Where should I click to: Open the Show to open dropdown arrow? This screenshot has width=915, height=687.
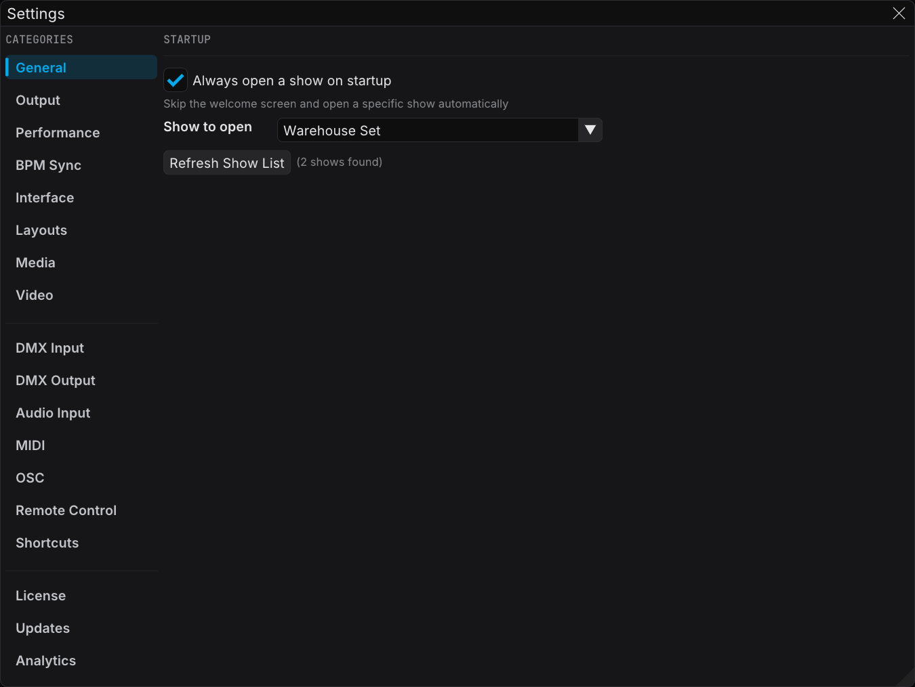(x=590, y=130)
